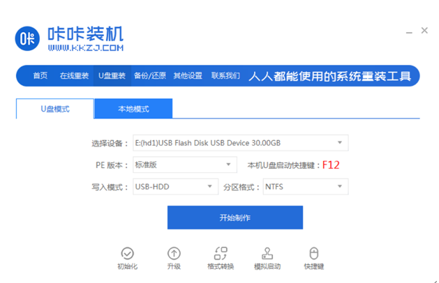Expand the 写入模式 USB-HDD dropdown
The height and width of the screenshot is (283, 439).
tap(176, 187)
